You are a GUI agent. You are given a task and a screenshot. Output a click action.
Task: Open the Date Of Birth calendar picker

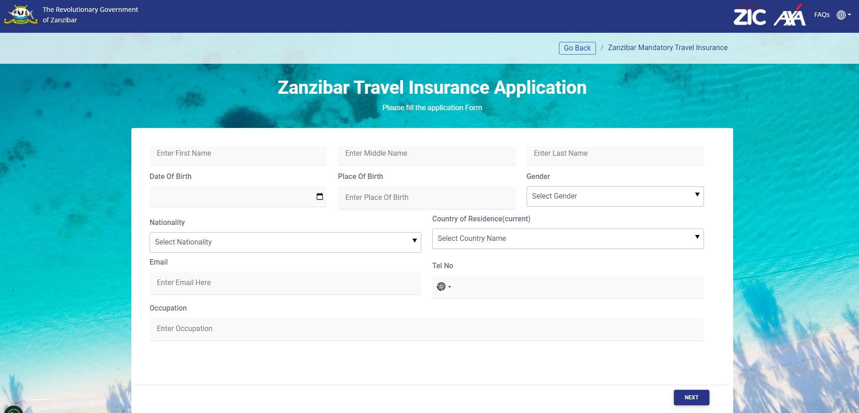coord(320,196)
